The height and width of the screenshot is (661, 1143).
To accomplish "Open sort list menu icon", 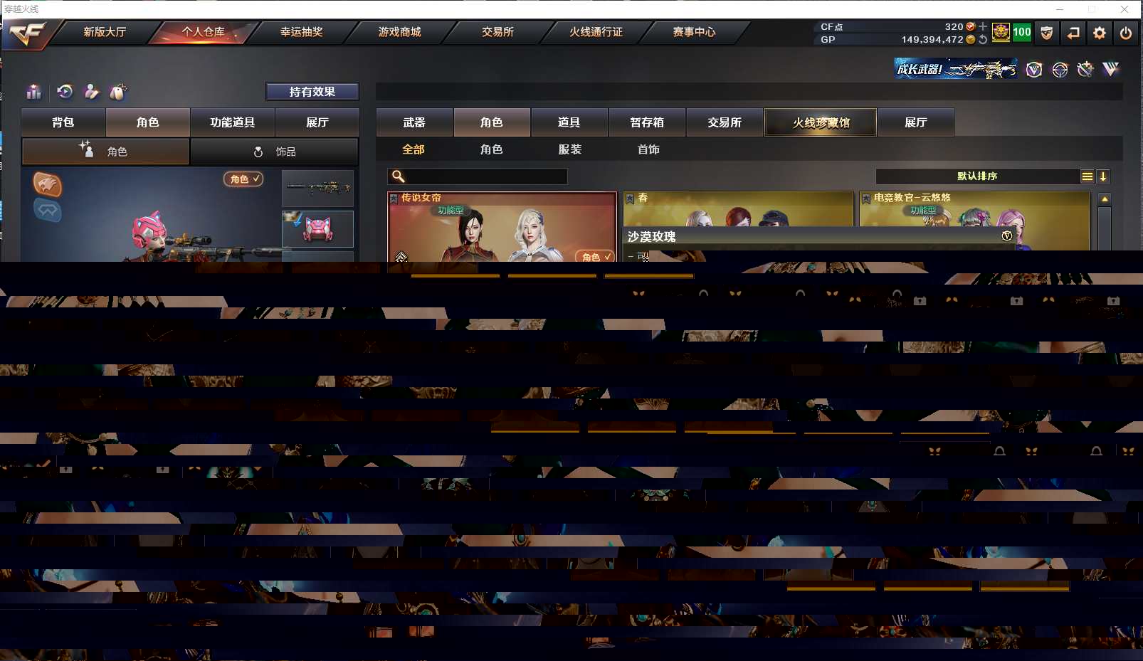I will click(1087, 176).
